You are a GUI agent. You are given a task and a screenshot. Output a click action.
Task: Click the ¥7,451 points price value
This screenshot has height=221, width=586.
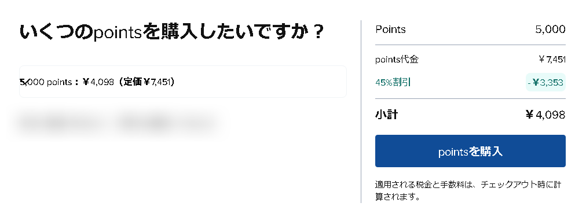click(552, 60)
